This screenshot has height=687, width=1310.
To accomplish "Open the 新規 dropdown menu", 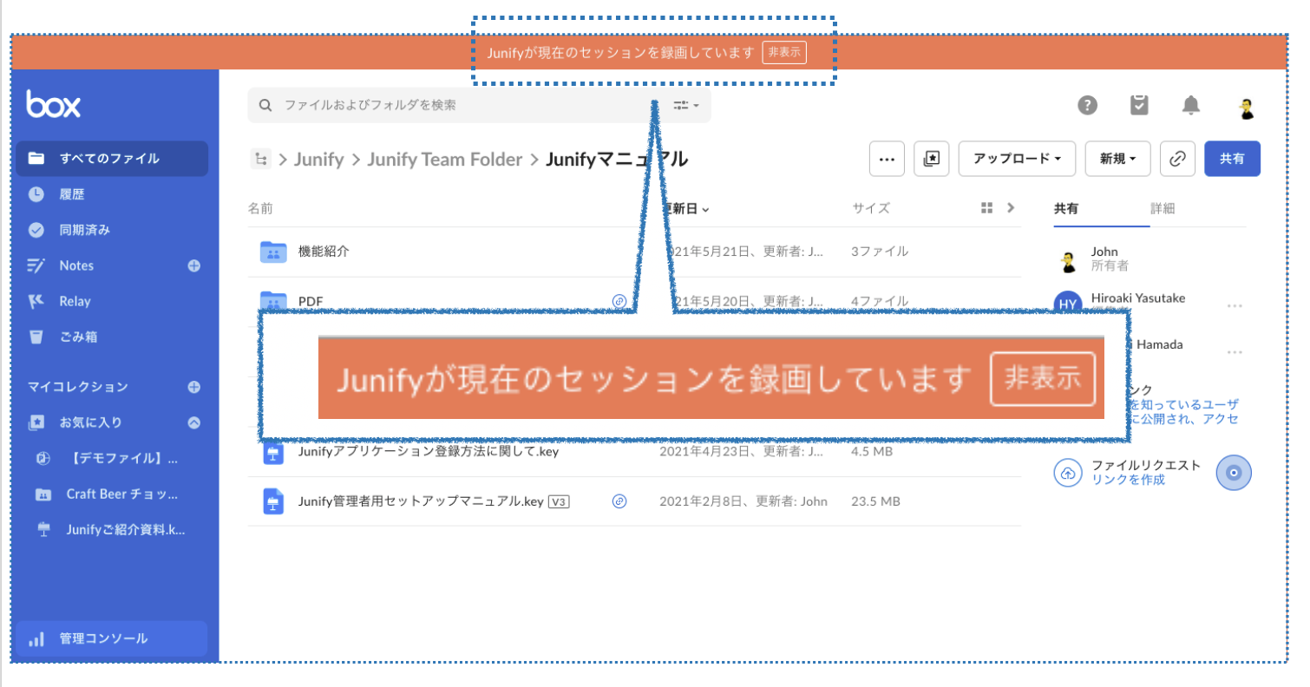I will click(1117, 159).
